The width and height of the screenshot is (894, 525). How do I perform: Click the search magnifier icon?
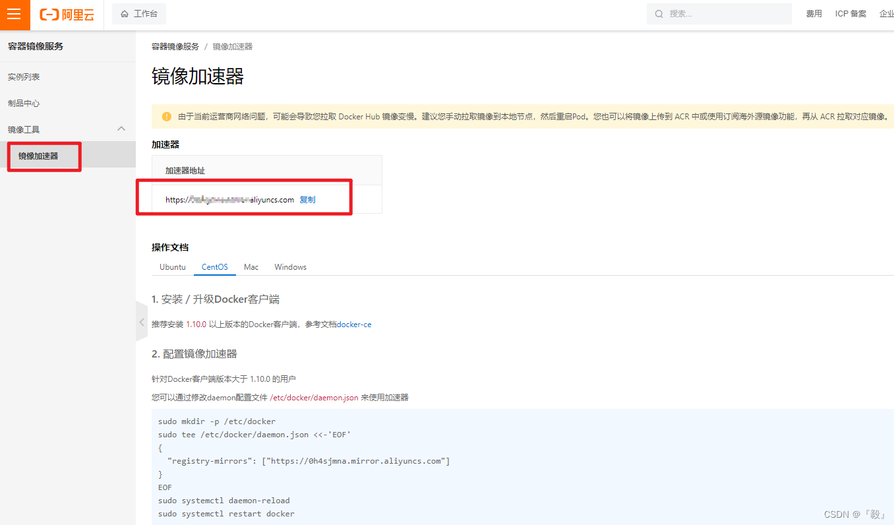click(659, 14)
